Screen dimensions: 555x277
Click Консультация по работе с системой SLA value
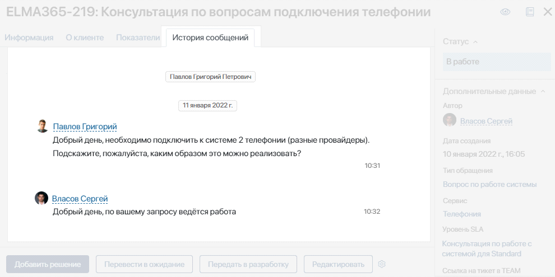pyautogui.click(x=487, y=248)
